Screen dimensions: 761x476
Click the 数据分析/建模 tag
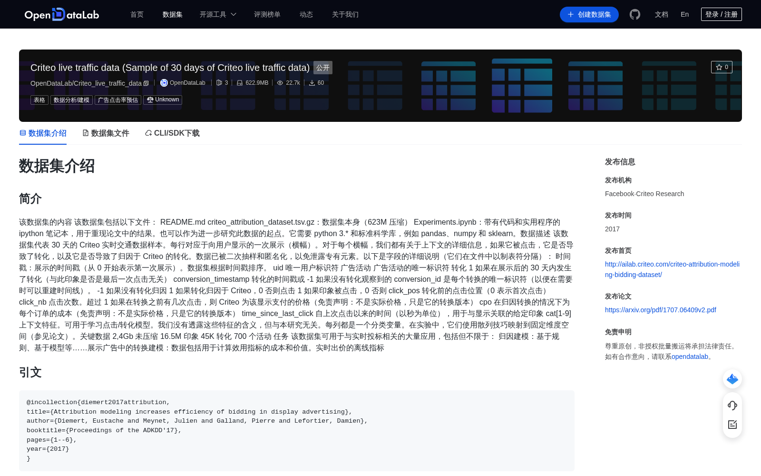tap(71, 100)
